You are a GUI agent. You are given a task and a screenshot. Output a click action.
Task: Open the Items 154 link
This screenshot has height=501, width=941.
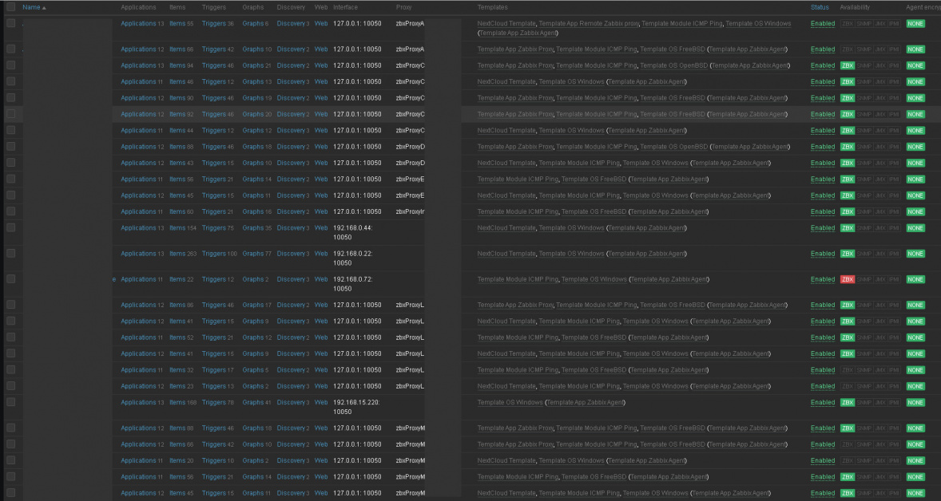(x=183, y=227)
